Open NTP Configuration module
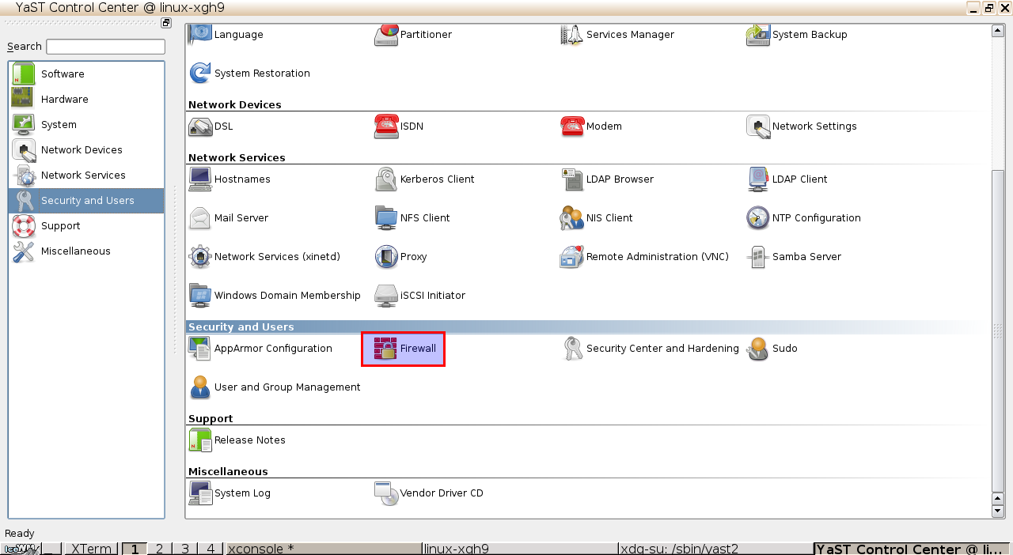 [x=803, y=218]
